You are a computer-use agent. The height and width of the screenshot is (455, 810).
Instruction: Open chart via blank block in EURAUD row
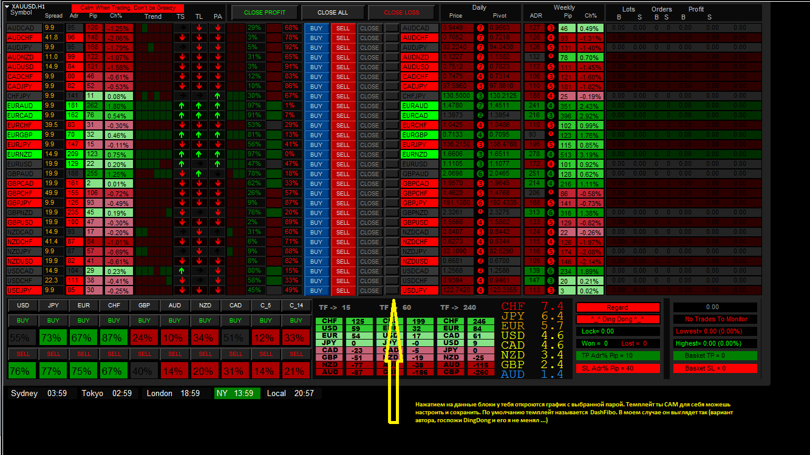click(x=392, y=106)
